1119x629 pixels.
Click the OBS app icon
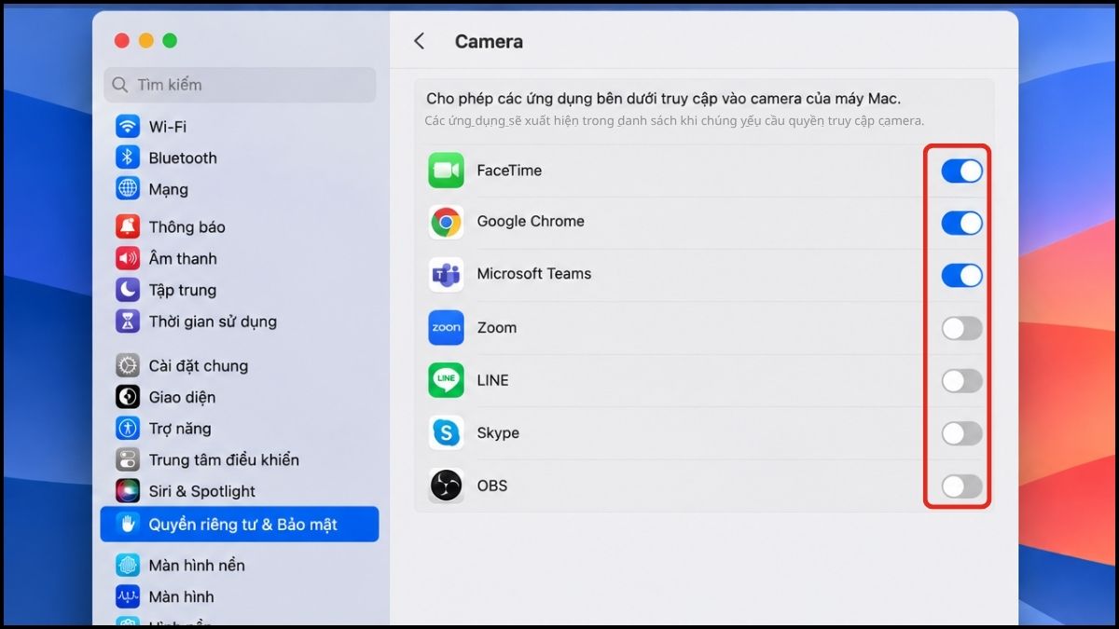447,485
